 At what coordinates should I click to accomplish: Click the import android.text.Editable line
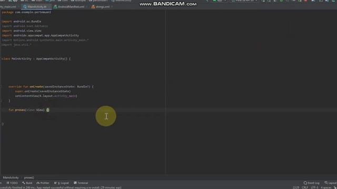[x=25, y=26]
